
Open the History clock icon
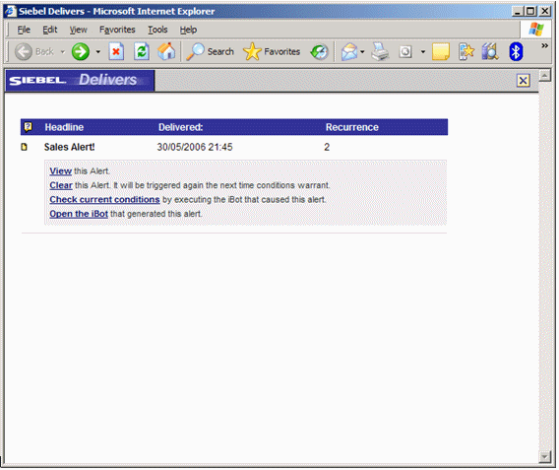pyautogui.click(x=319, y=52)
